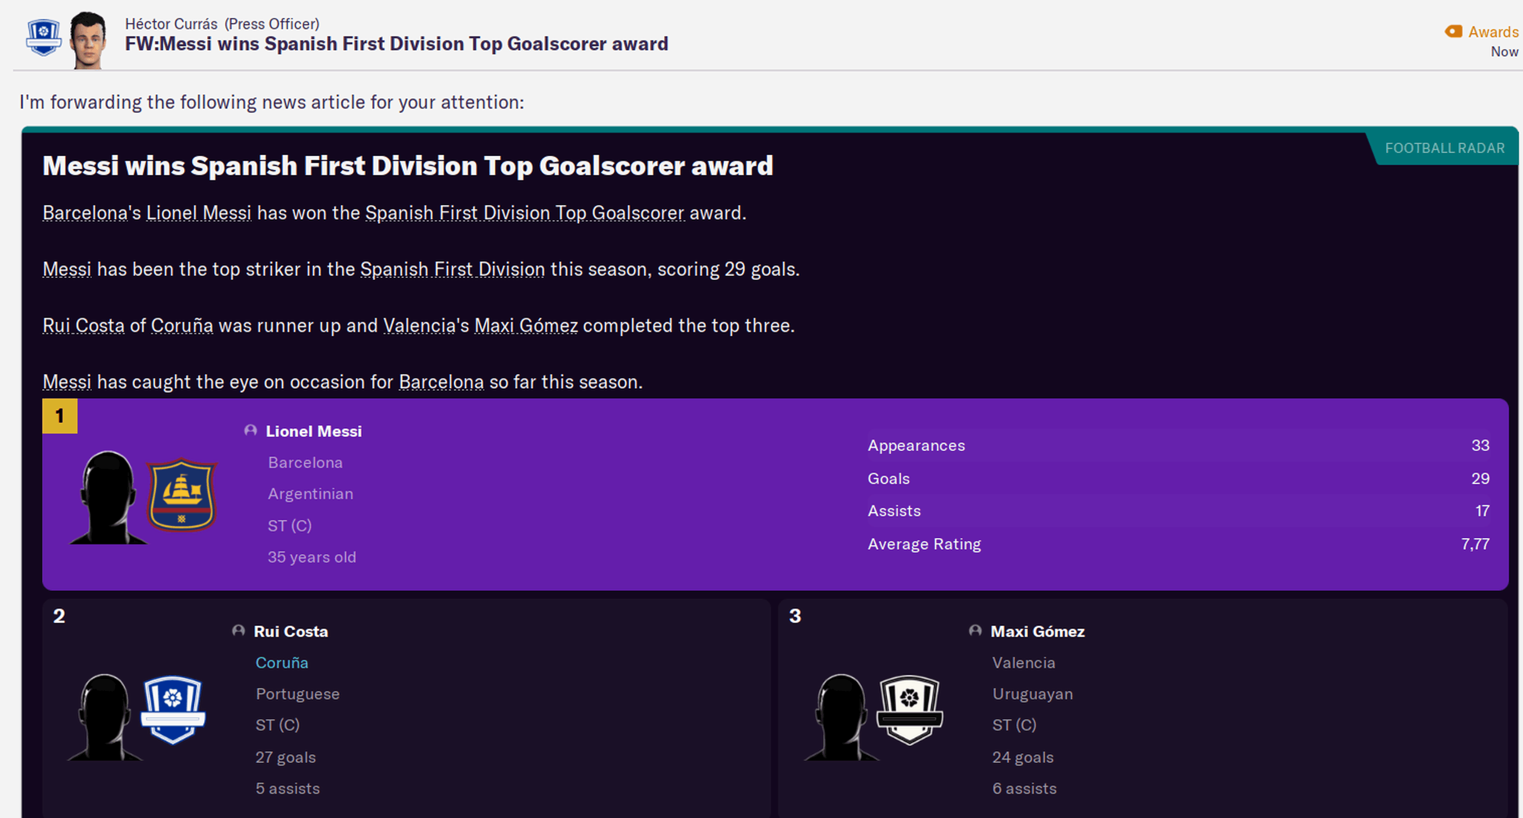
Task: Click Héctor Currás press officer portrait
Action: 88,40
